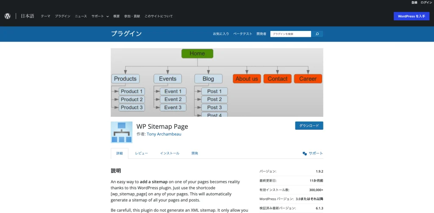Viewport: 434px width, 213px height.
Task: Click the WordPress logo icon
Action: tap(8, 16)
